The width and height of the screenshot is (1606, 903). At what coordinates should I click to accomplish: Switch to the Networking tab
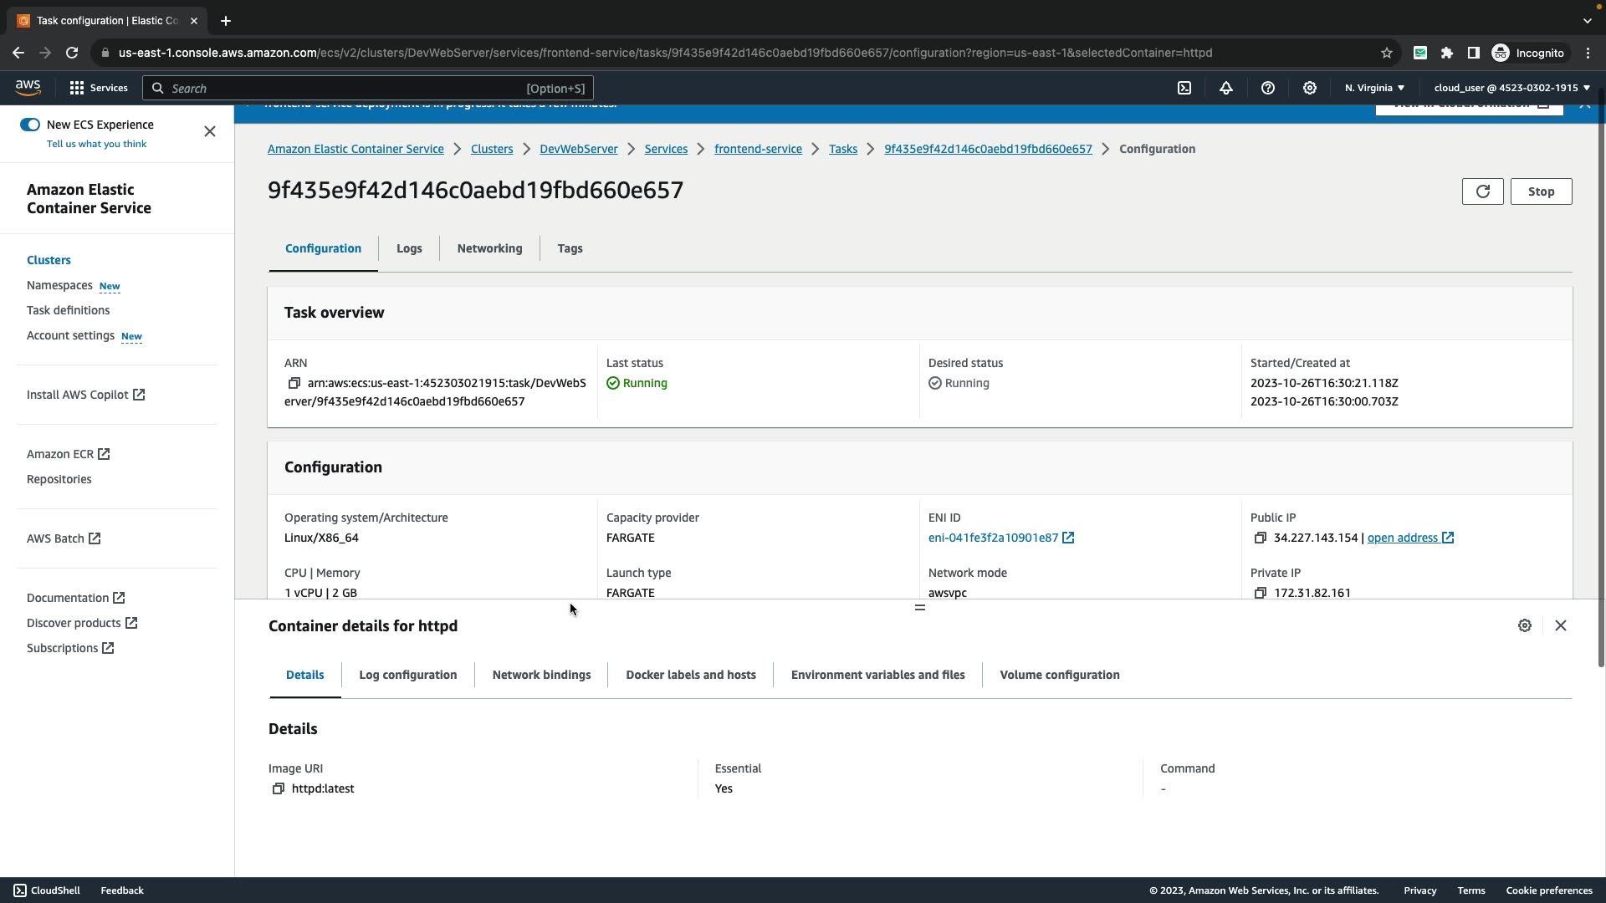pos(489,248)
